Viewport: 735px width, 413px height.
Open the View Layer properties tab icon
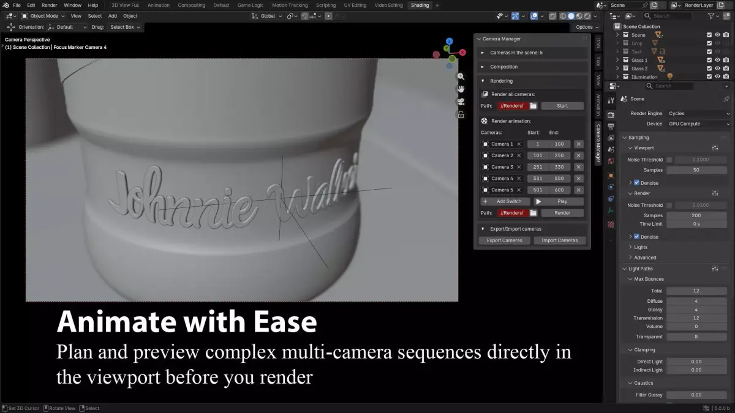[x=611, y=138]
